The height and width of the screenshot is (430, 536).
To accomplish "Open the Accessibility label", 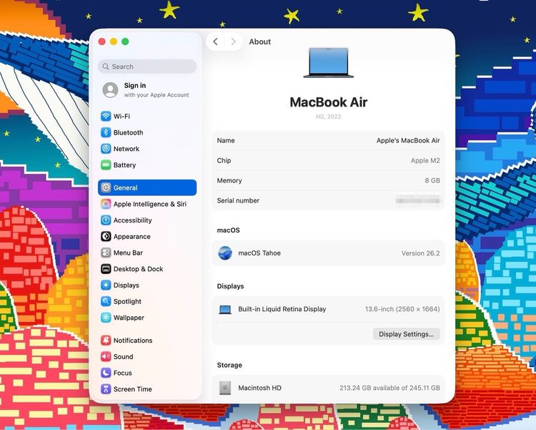I will (133, 220).
